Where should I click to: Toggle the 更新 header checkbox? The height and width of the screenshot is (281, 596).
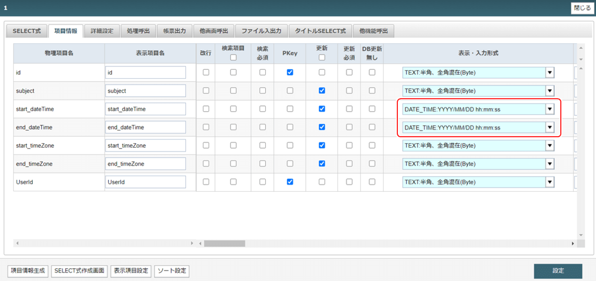pos(322,57)
